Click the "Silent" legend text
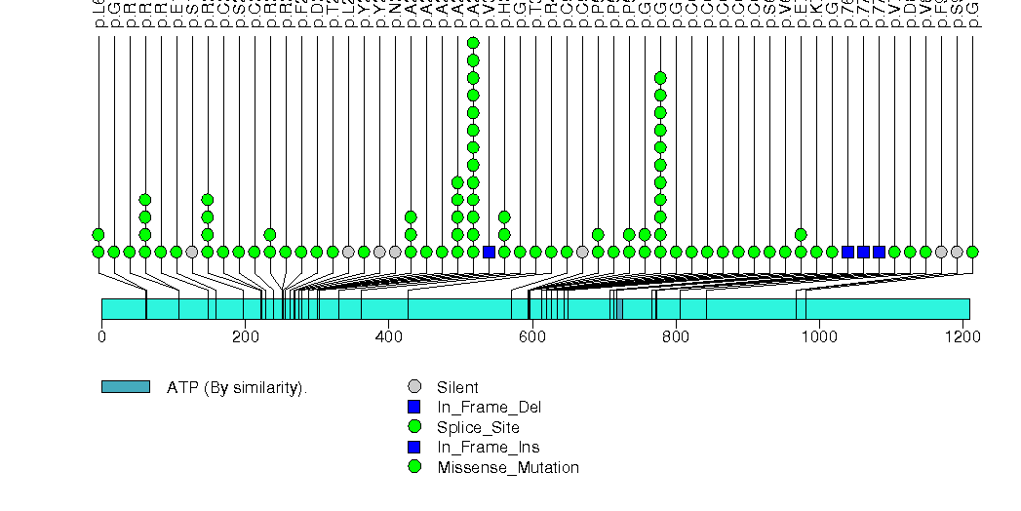 [x=457, y=387]
